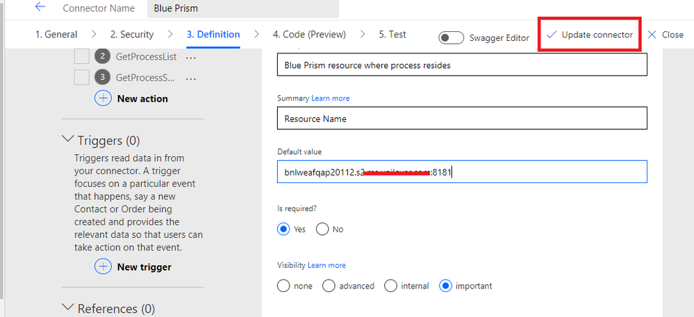This screenshot has height=317, width=694.
Task: Close the connector editor
Action: (x=666, y=35)
